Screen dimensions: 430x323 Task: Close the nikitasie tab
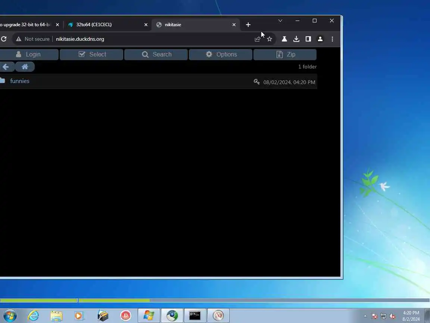pos(234,25)
